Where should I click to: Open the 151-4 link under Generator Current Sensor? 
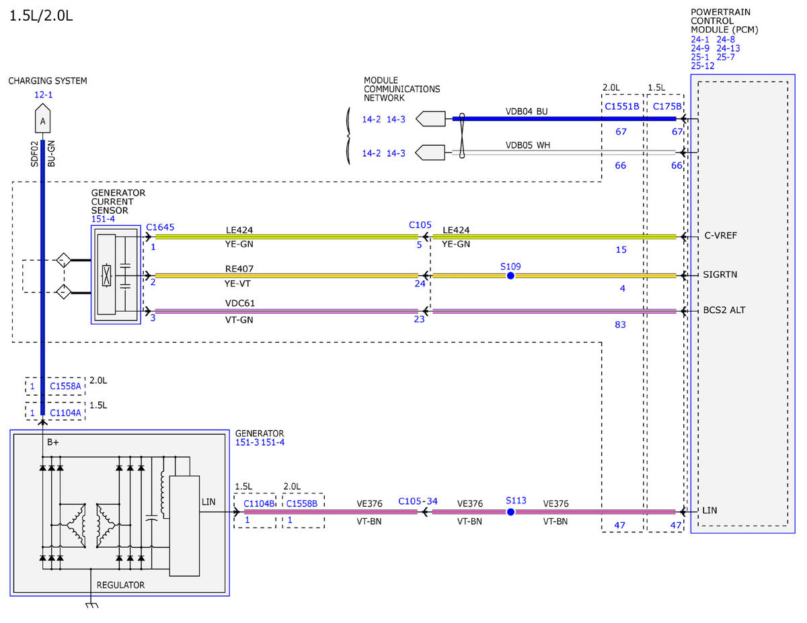103,219
